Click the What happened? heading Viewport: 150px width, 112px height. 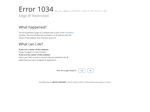point(33,27)
